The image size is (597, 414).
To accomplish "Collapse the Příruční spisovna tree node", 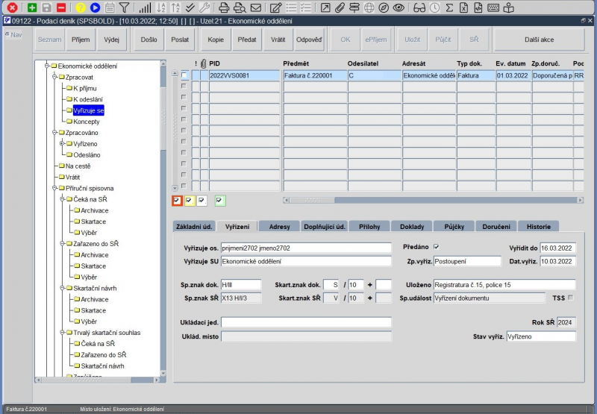I will click(x=54, y=188).
